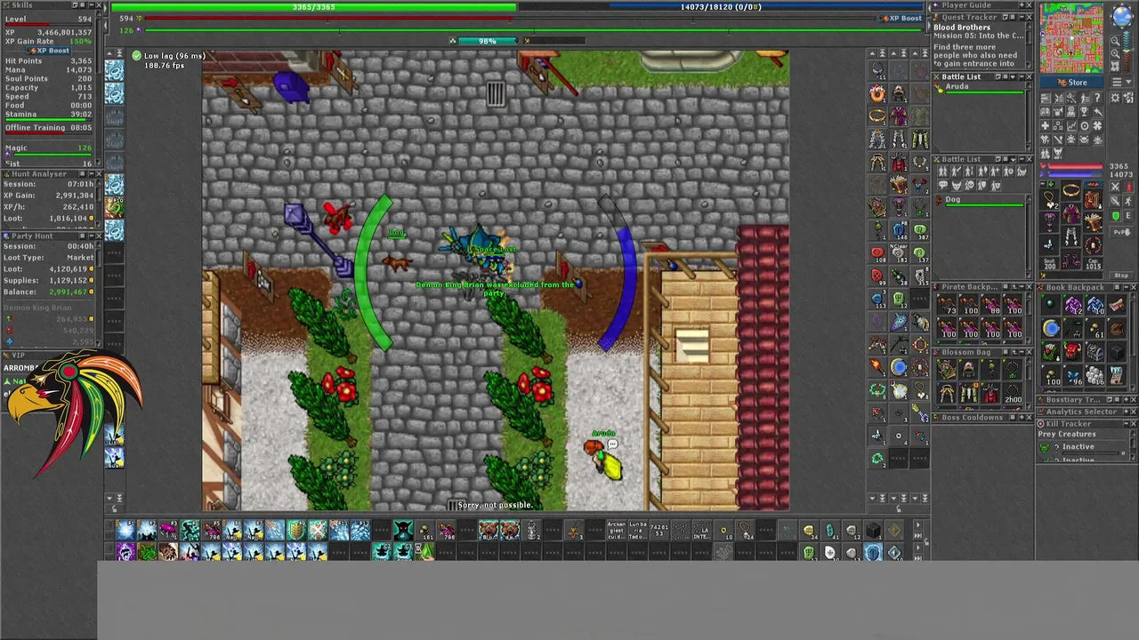Toggle the chase opponent running-man button
This screenshot has height=640, width=1139.
(x=1128, y=201)
